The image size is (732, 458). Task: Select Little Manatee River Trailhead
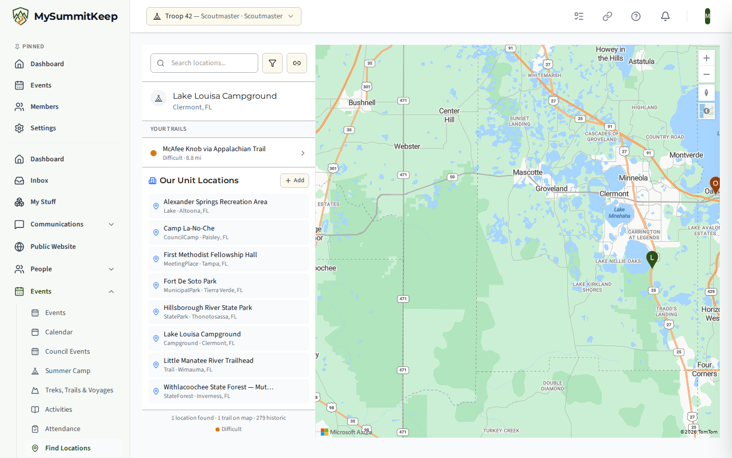[229, 365]
